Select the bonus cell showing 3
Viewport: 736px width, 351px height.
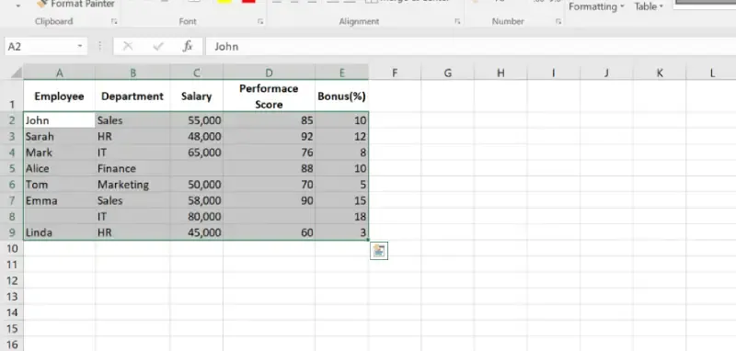click(x=341, y=232)
